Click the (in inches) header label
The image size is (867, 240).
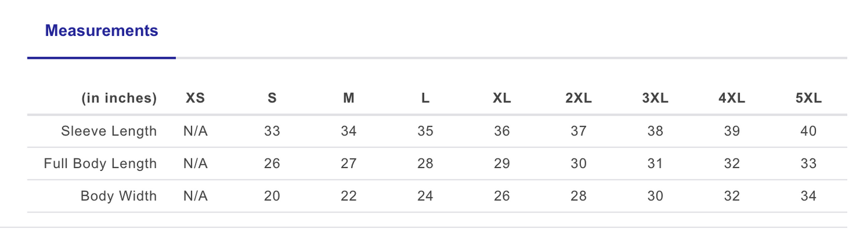click(119, 98)
